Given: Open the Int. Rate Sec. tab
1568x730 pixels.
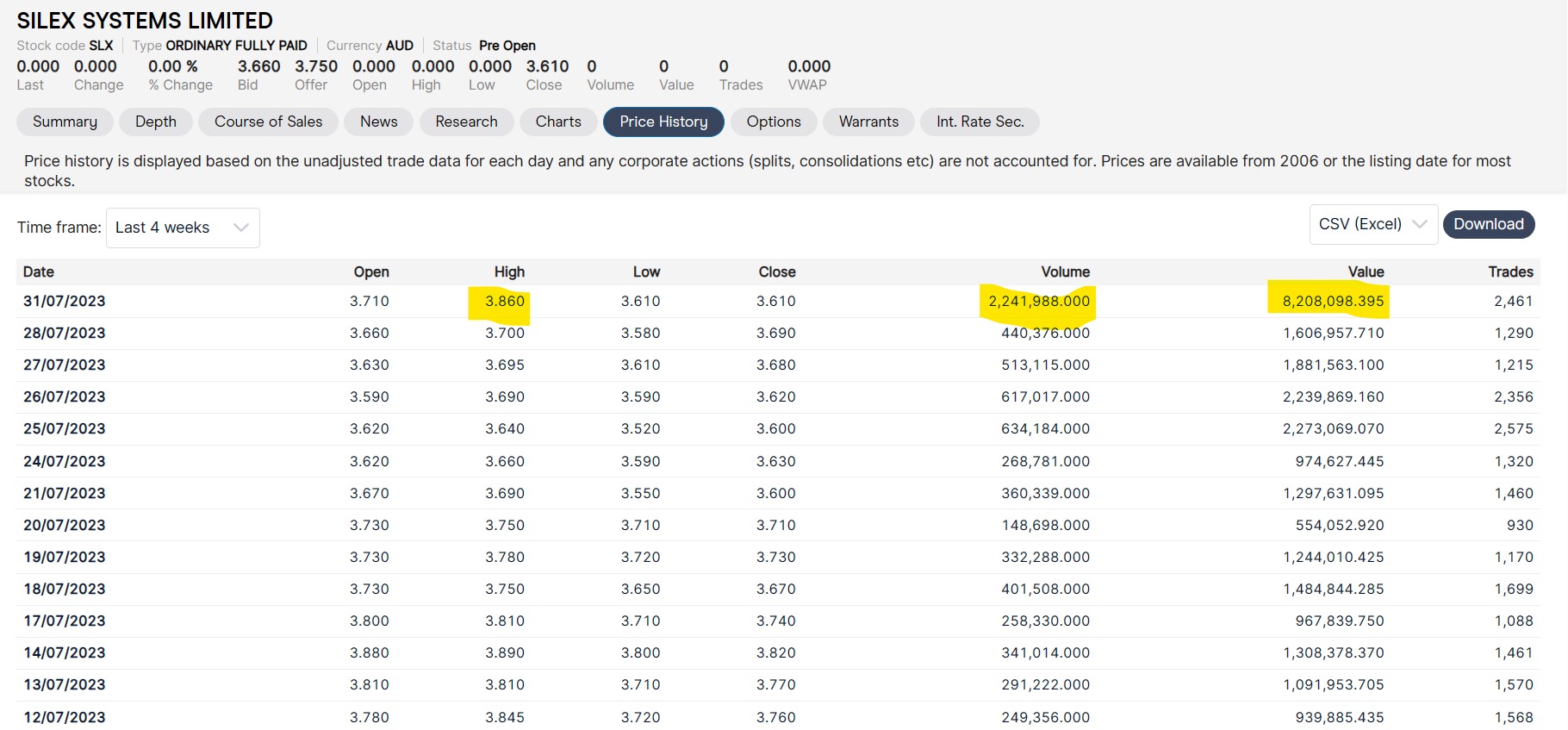Looking at the screenshot, I should (x=980, y=122).
